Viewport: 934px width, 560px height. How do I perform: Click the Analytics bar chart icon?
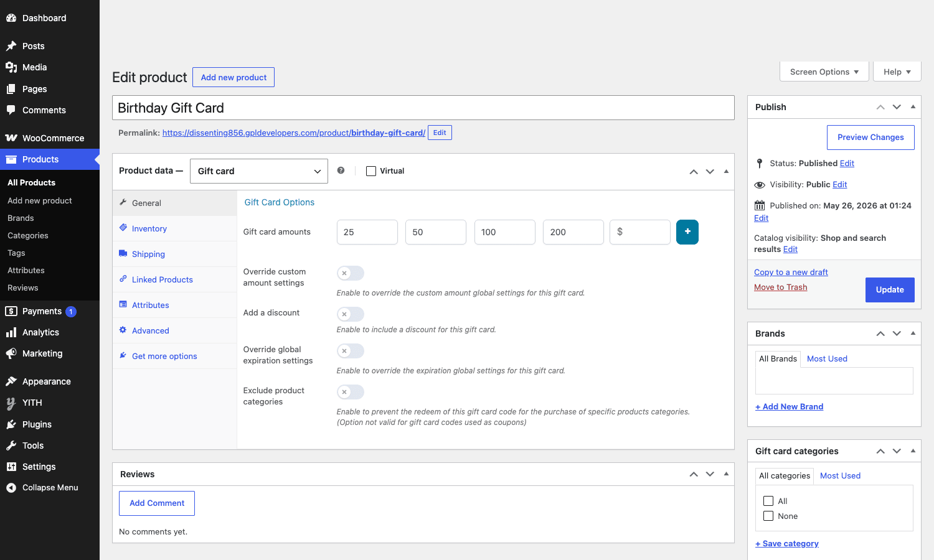(x=11, y=332)
